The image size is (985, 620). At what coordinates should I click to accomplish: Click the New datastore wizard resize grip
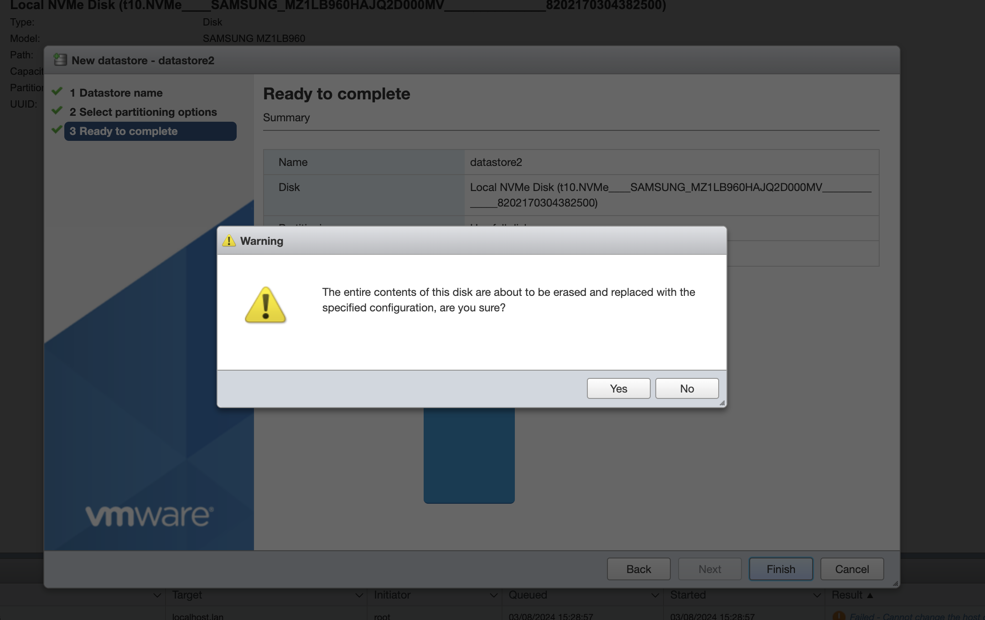coord(895,583)
